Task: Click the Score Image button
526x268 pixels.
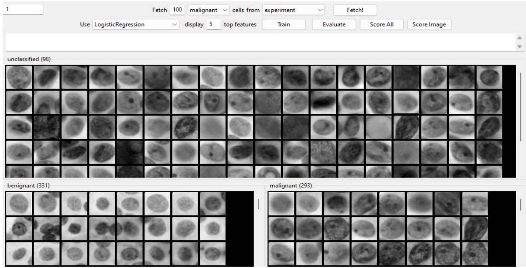Action: coord(429,25)
